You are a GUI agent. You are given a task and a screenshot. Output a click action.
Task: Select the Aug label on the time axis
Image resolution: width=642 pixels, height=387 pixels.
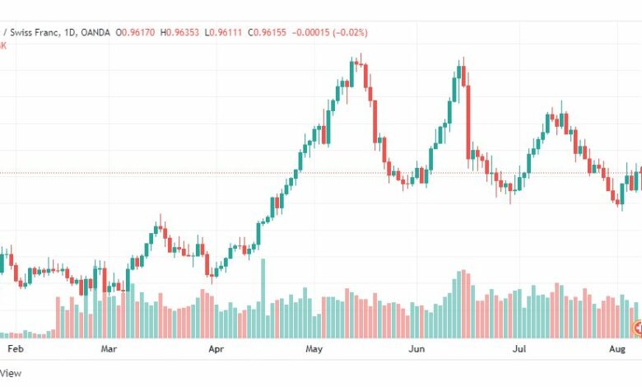click(617, 349)
